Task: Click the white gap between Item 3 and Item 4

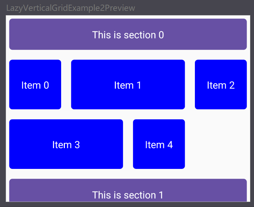Action: click(x=128, y=144)
